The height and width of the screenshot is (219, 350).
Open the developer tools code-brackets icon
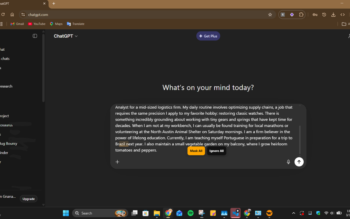[343, 15]
